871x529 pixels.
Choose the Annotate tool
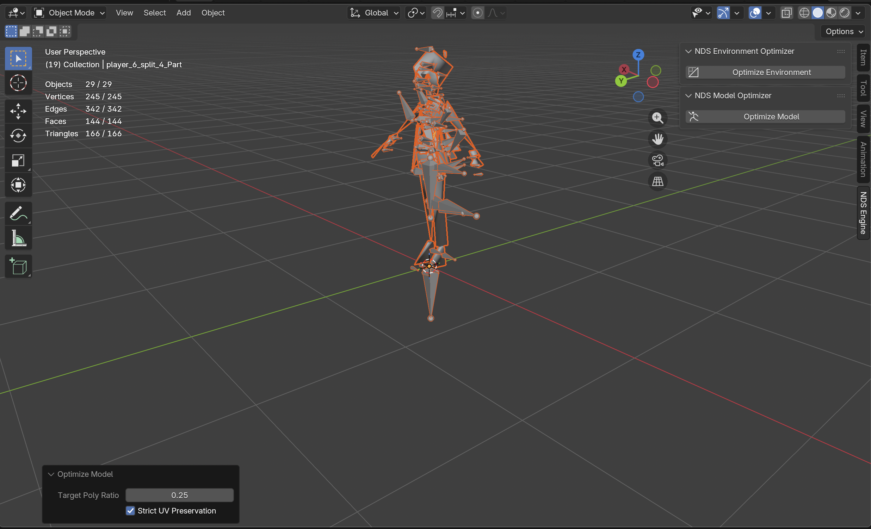point(18,213)
